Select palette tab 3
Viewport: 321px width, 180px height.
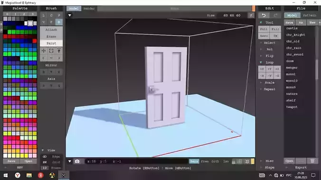pos(32,14)
